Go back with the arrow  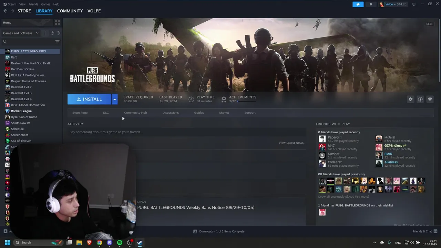pos(5,11)
